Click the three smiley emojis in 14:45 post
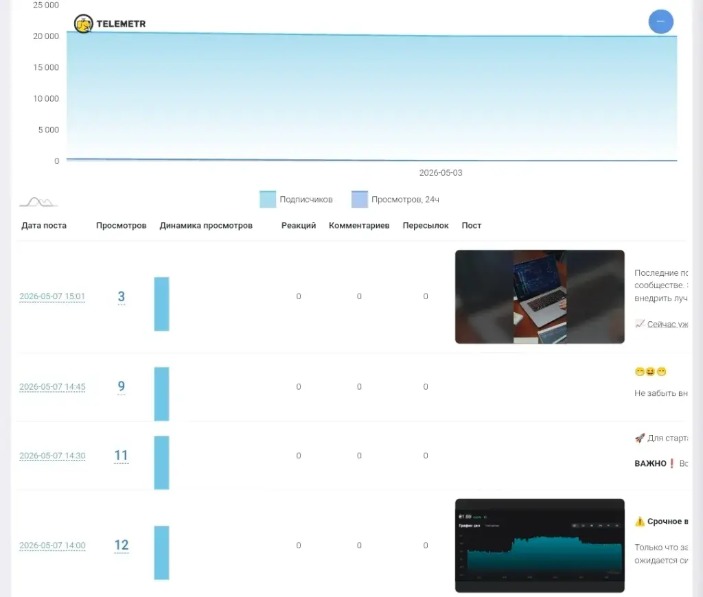Screen dimensions: 703x597 coord(651,371)
